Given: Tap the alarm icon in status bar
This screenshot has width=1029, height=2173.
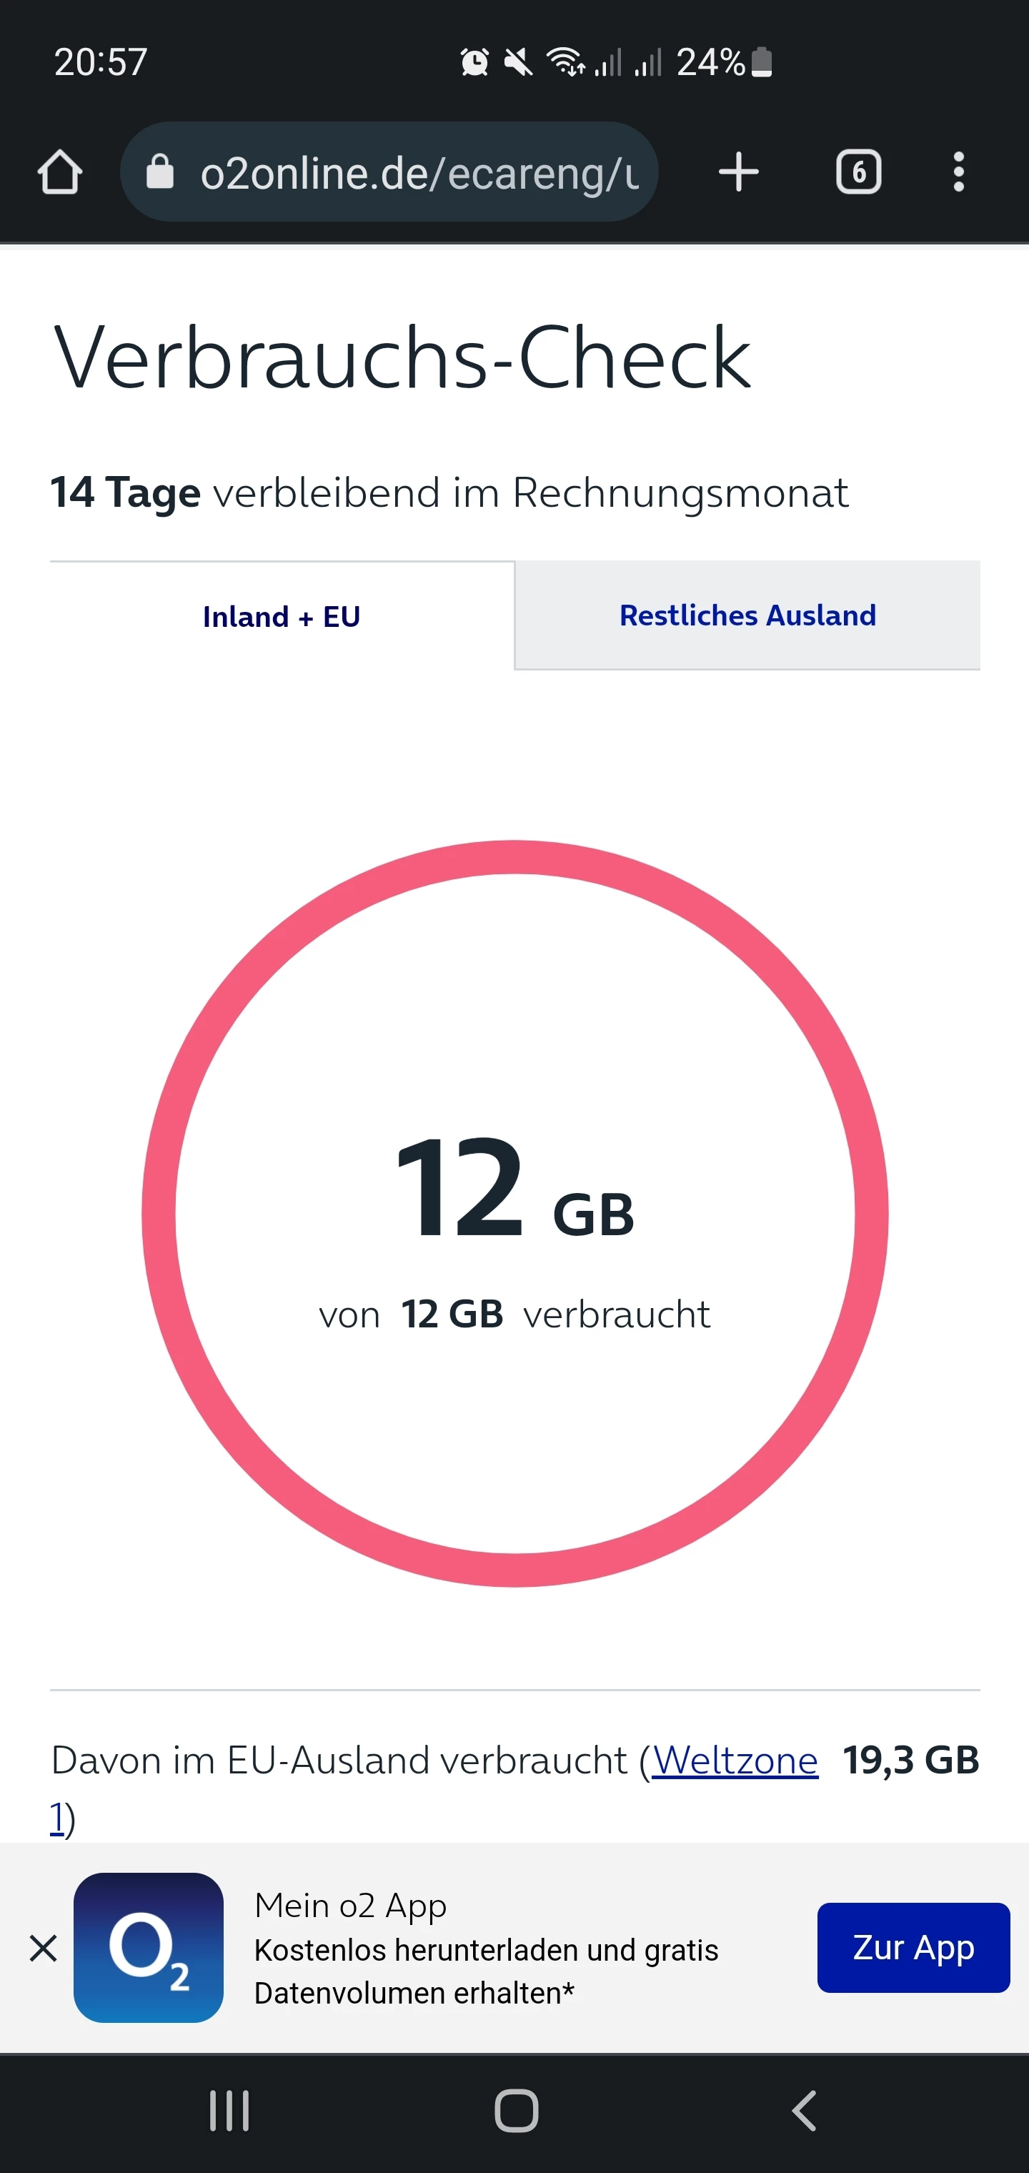Looking at the screenshot, I should [x=475, y=62].
